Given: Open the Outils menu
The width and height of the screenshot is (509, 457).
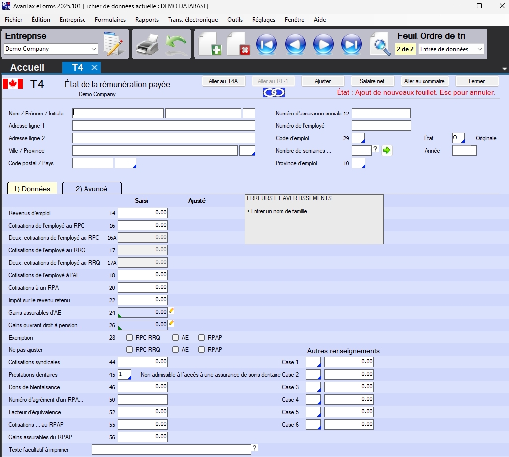Looking at the screenshot, I should coord(235,20).
